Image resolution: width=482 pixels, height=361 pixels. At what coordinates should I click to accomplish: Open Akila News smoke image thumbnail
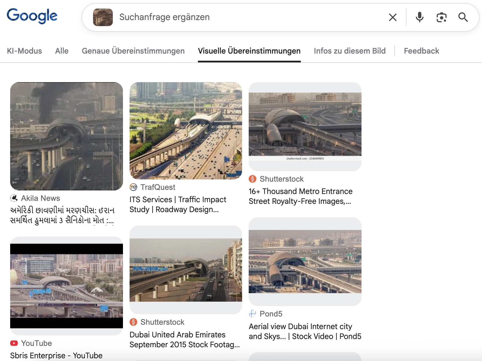coord(66,136)
